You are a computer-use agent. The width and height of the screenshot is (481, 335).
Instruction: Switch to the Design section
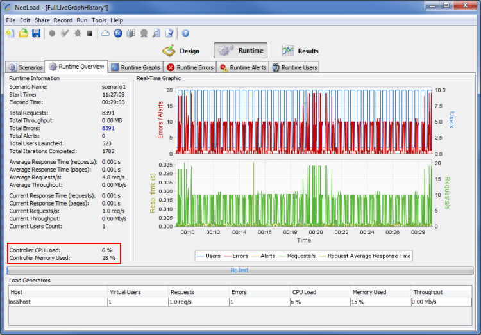[181, 51]
